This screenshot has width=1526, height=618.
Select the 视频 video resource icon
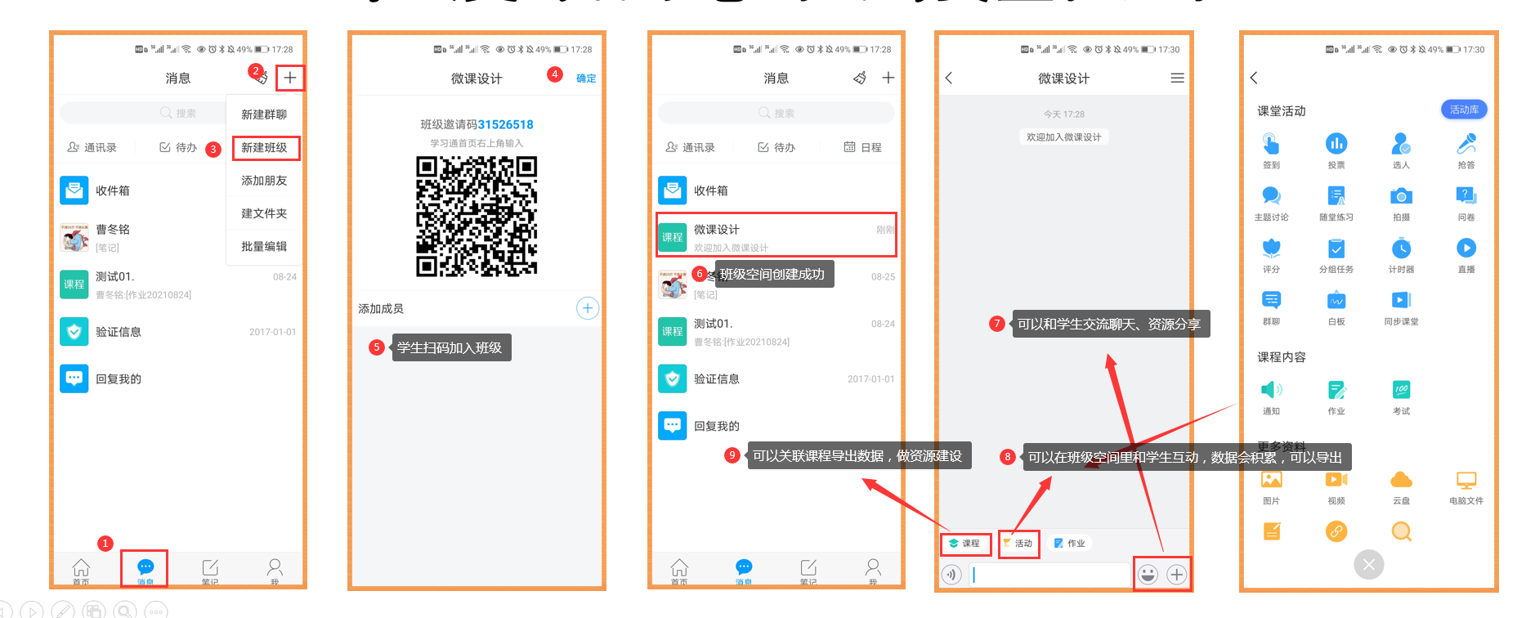coord(1336,480)
